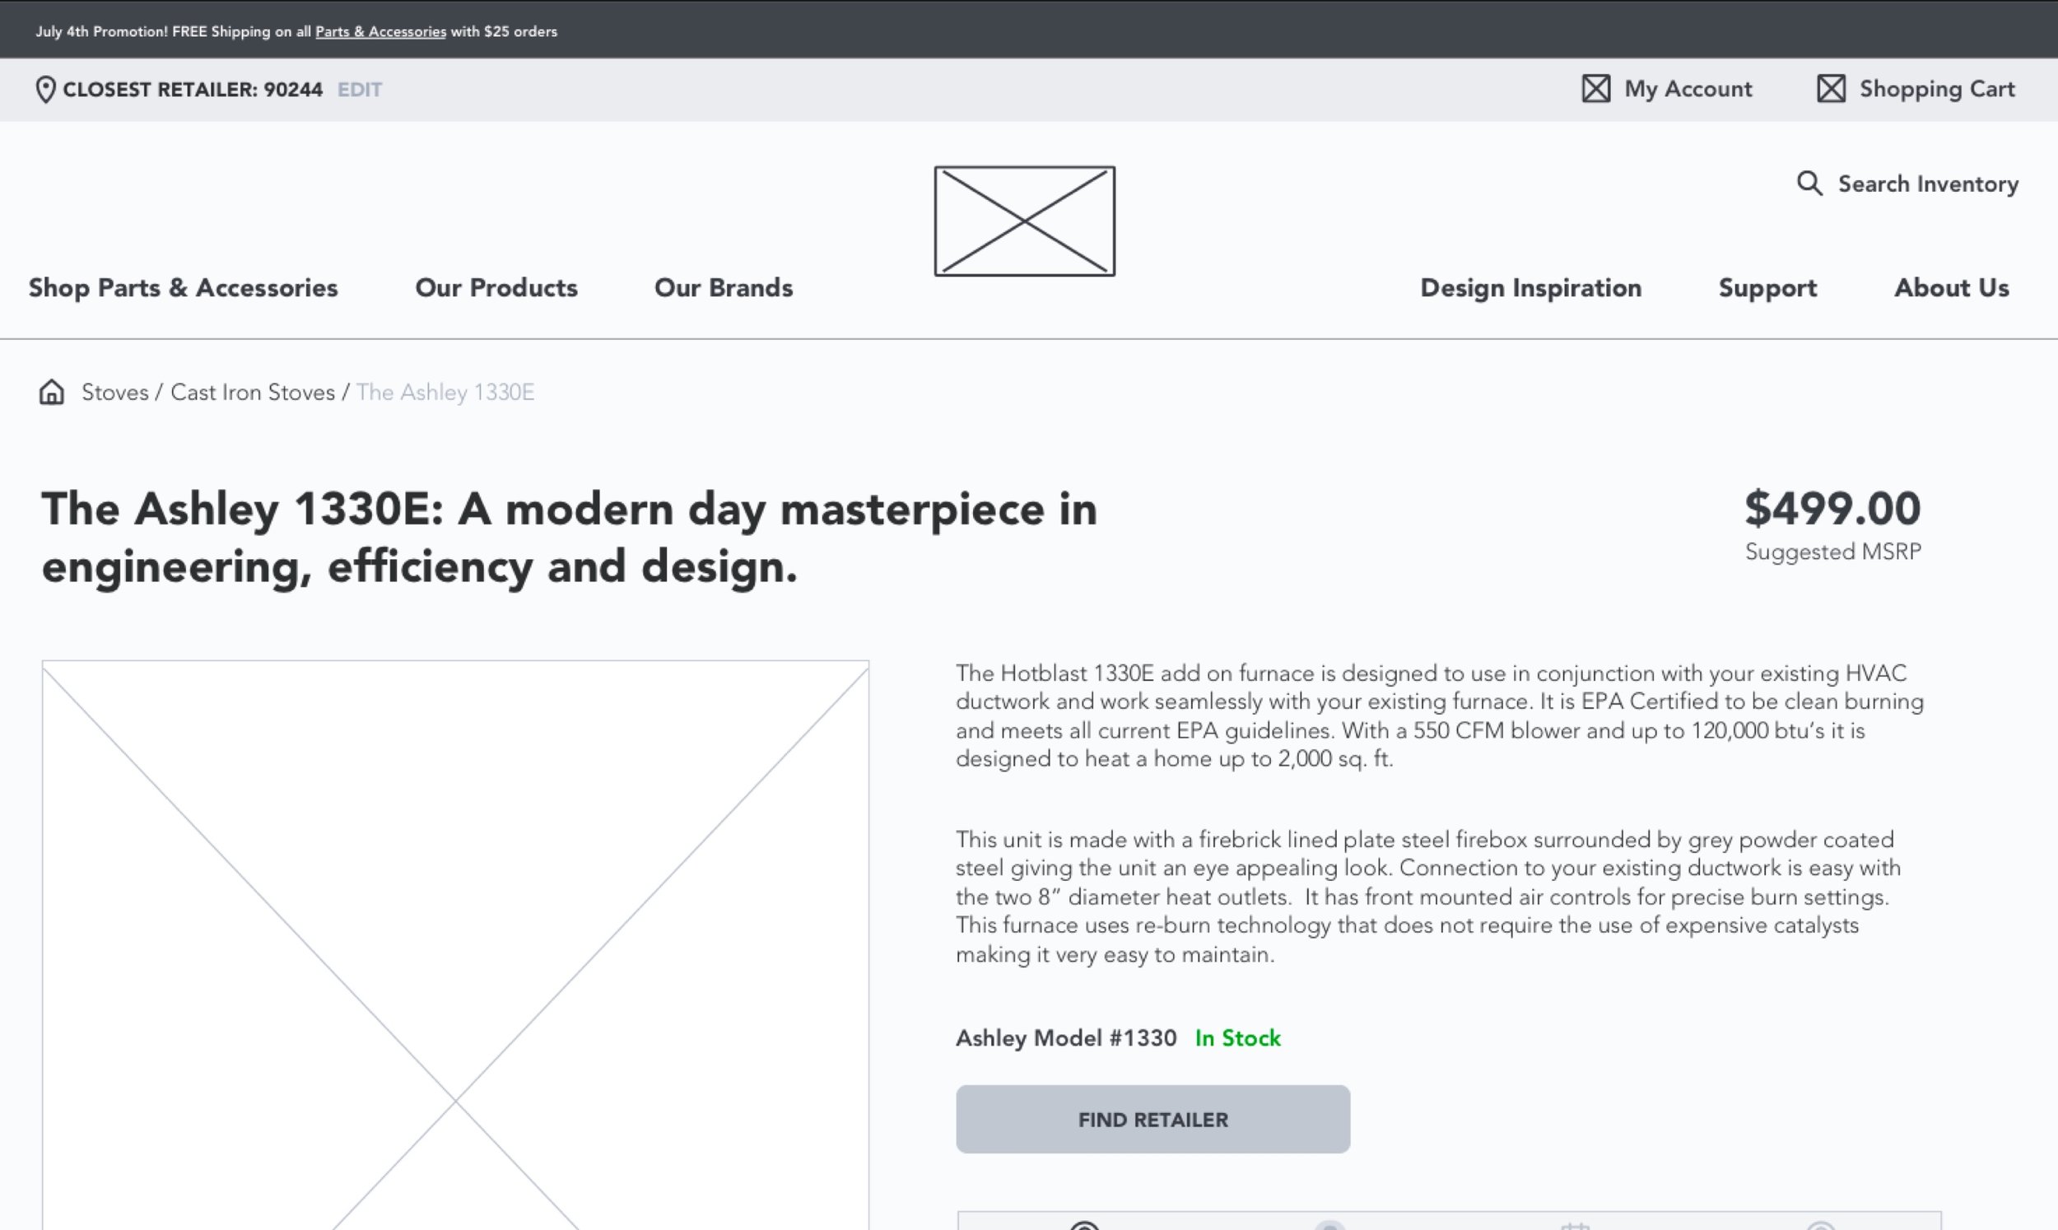Click the Suggested MSRP label
The height and width of the screenshot is (1230, 2058).
(1832, 552)
